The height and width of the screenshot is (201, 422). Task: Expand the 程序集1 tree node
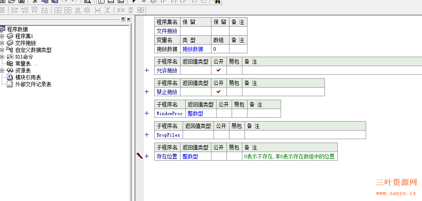pyautogui.click(x=2, y=36)
